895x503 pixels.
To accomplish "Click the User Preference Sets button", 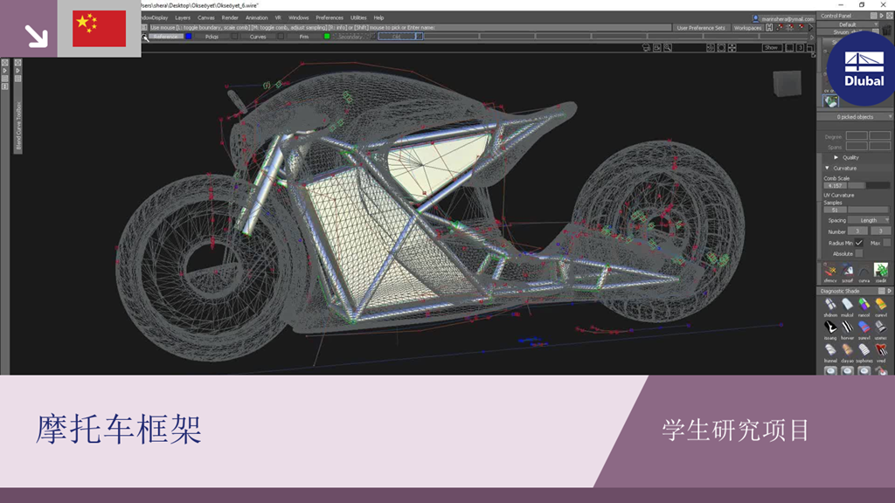I will pyautogui.click(x=701, y=27).
